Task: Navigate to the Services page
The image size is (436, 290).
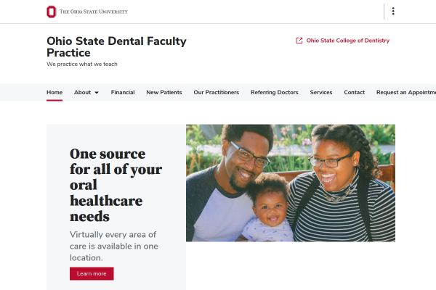Action: coord(321,93)
